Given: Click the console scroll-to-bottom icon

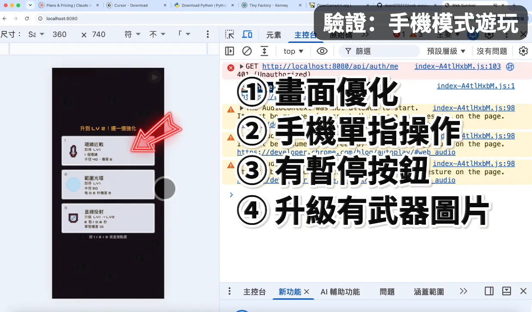Looking at the screenshot, I should coord(264,51).
